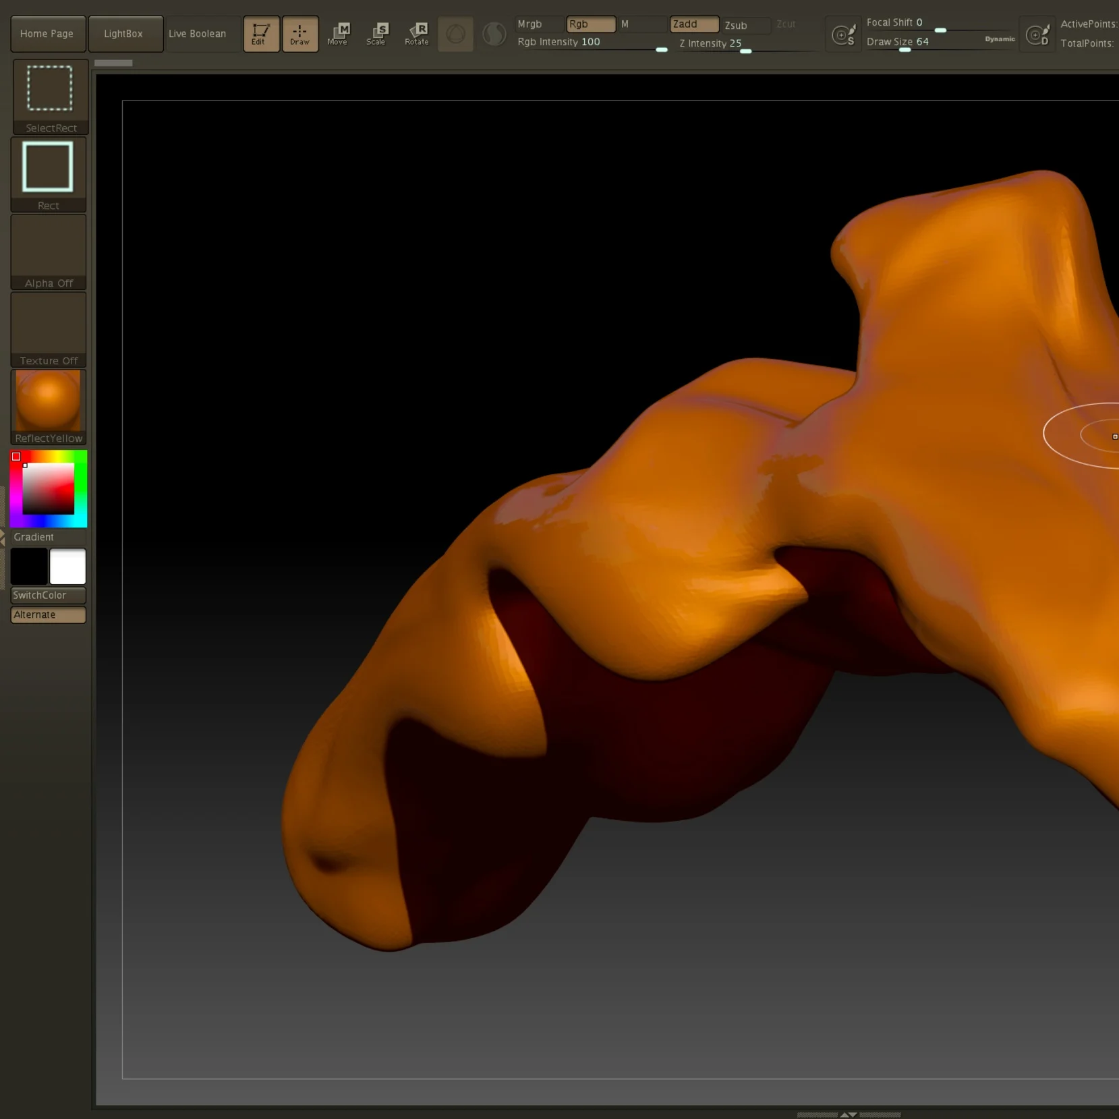Open the Alpha Off selector

click(48, 252)
